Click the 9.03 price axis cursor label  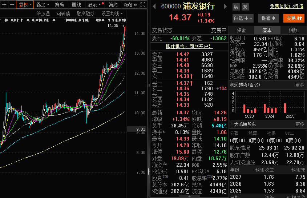137,129
